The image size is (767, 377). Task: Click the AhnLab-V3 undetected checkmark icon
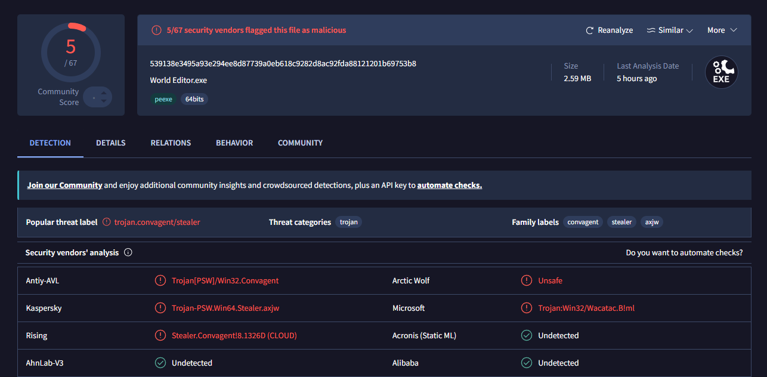(160, 363)
